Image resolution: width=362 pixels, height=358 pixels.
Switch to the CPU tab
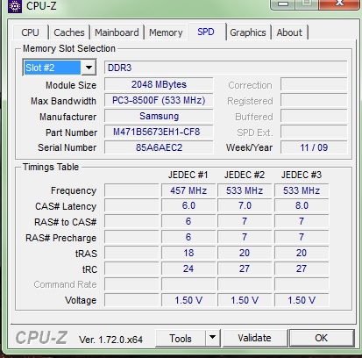30,32
